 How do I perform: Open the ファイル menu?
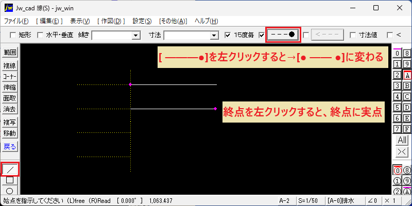[x=16, y=21]
